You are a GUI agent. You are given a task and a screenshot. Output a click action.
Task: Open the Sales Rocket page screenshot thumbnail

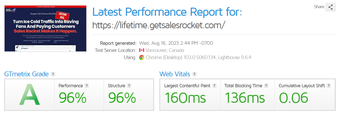pos(45,28)
